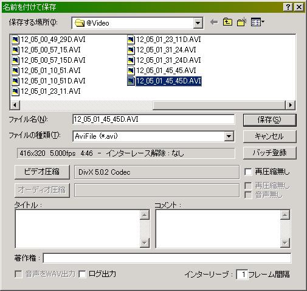Click the キャンセル button
This screenshot has width=307, height=291.
[x=269, y=136]
